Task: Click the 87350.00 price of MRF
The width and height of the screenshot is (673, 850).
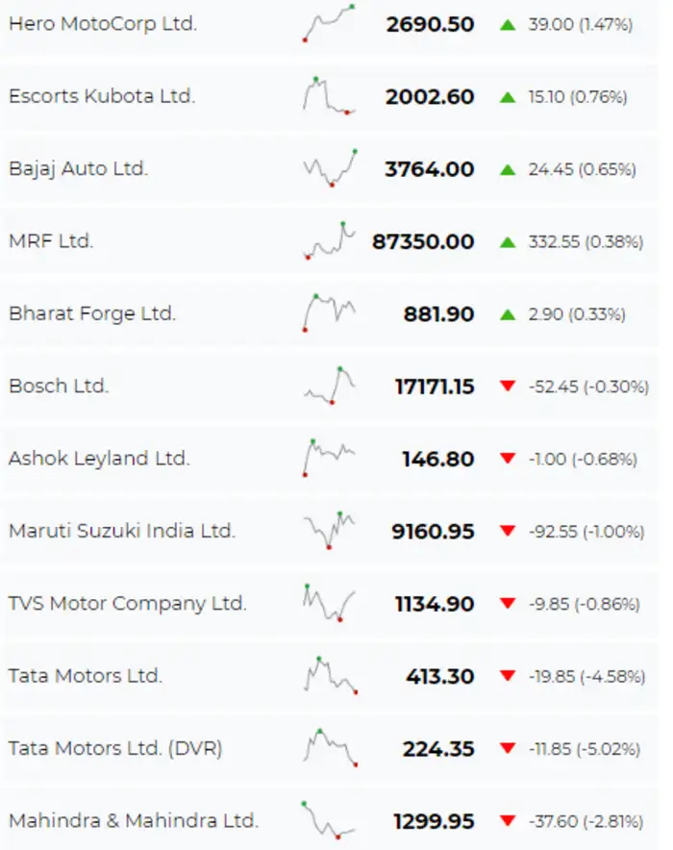Action: coord(423,241)
